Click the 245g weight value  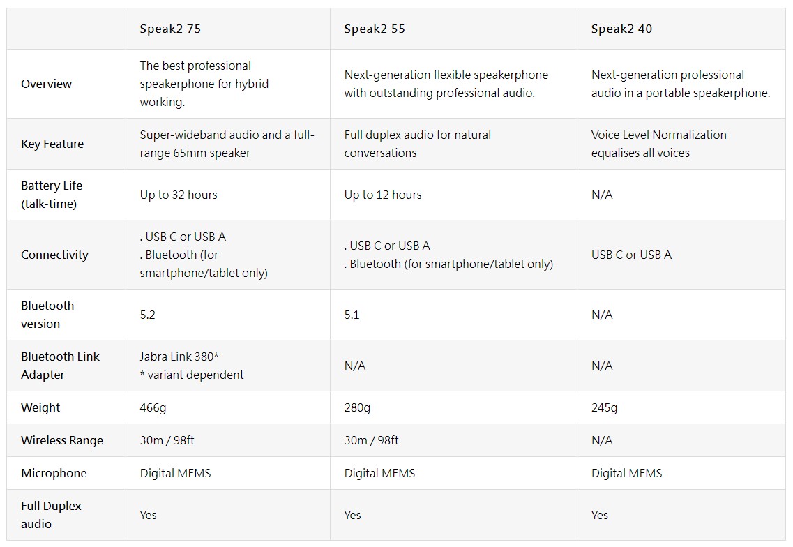coord(605,408)
